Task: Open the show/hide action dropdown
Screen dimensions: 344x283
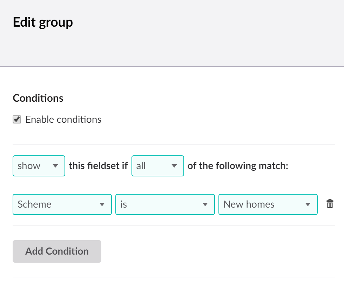Action: coord(39,166)
